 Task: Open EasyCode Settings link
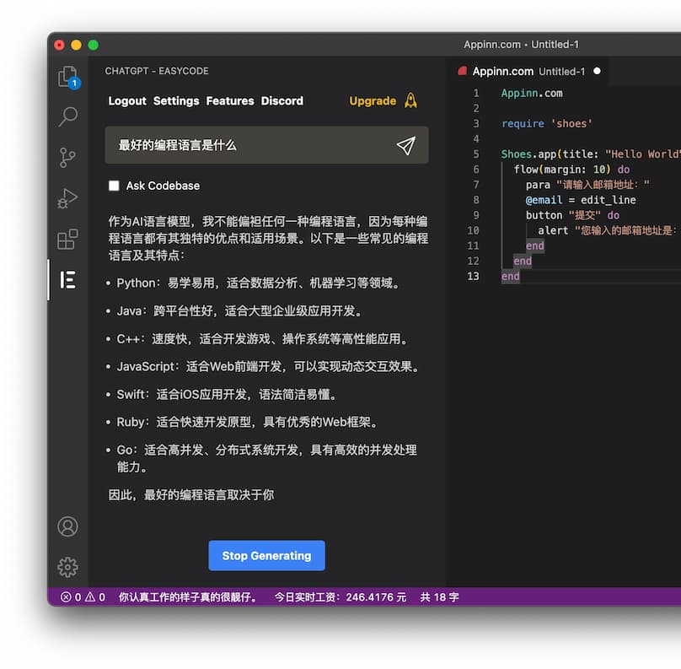coord(176,101)
